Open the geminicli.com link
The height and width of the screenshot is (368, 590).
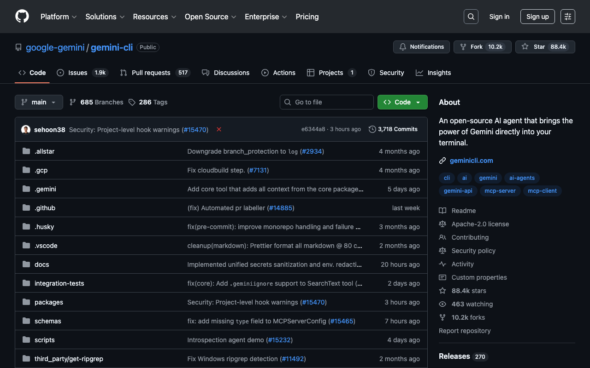click(x=471, y=161)
